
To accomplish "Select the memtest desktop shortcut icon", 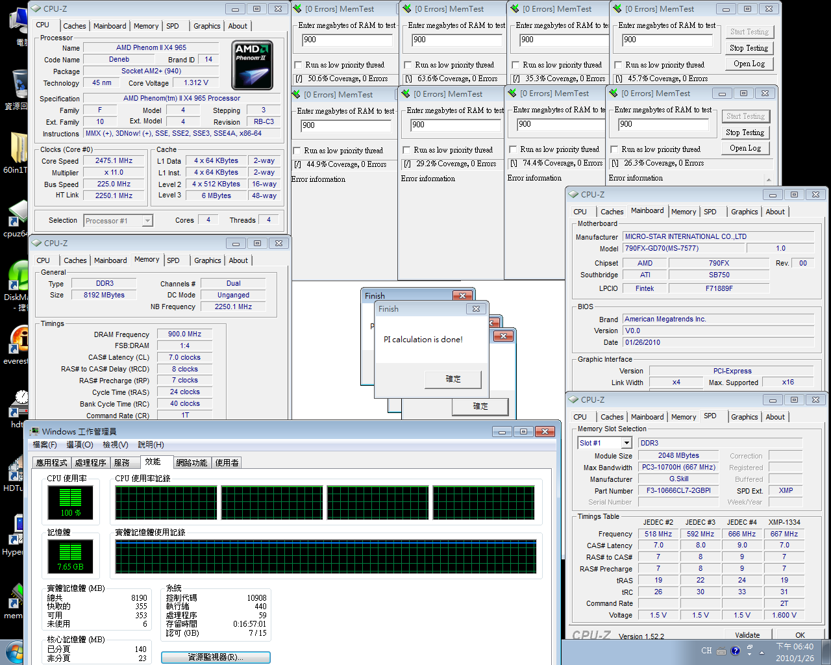I will point(16,596).
